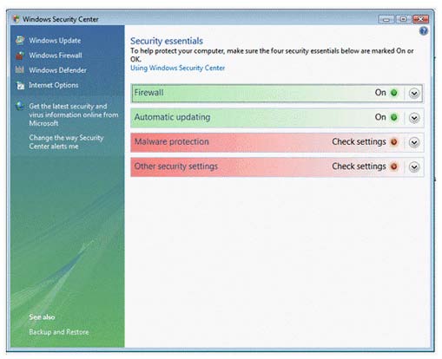Expand the Automatic updating section chevron
Viewport: 442px width, 359px height.
tap(414, 118)
